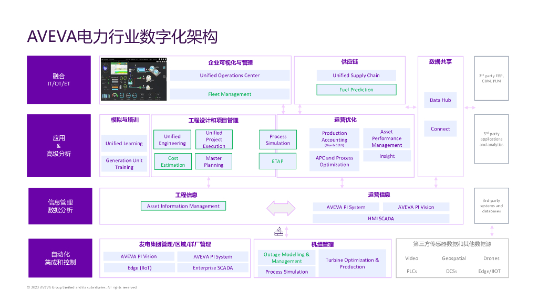Viewport: 538px width, 302px height.
Task: Expand the 第三方传感器数据和其他数据源 section
Action: click(452, 243)
